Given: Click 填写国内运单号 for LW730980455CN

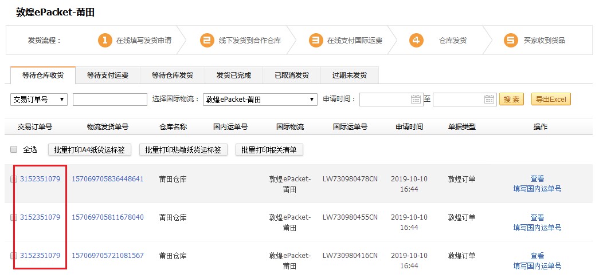Looking at the screenshot, I should (x=537, y=228).
